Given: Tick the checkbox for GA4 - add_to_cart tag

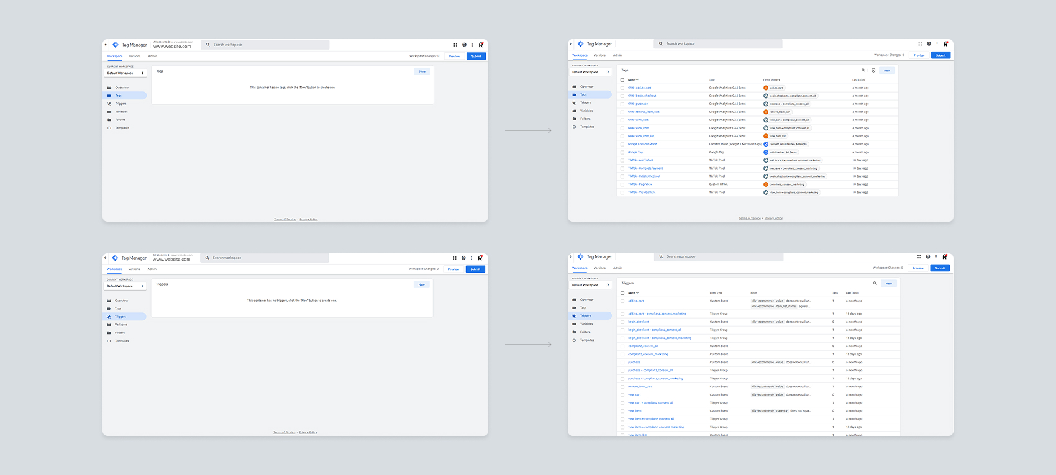Looking at the screenshot, I should [x=622, y=88].
